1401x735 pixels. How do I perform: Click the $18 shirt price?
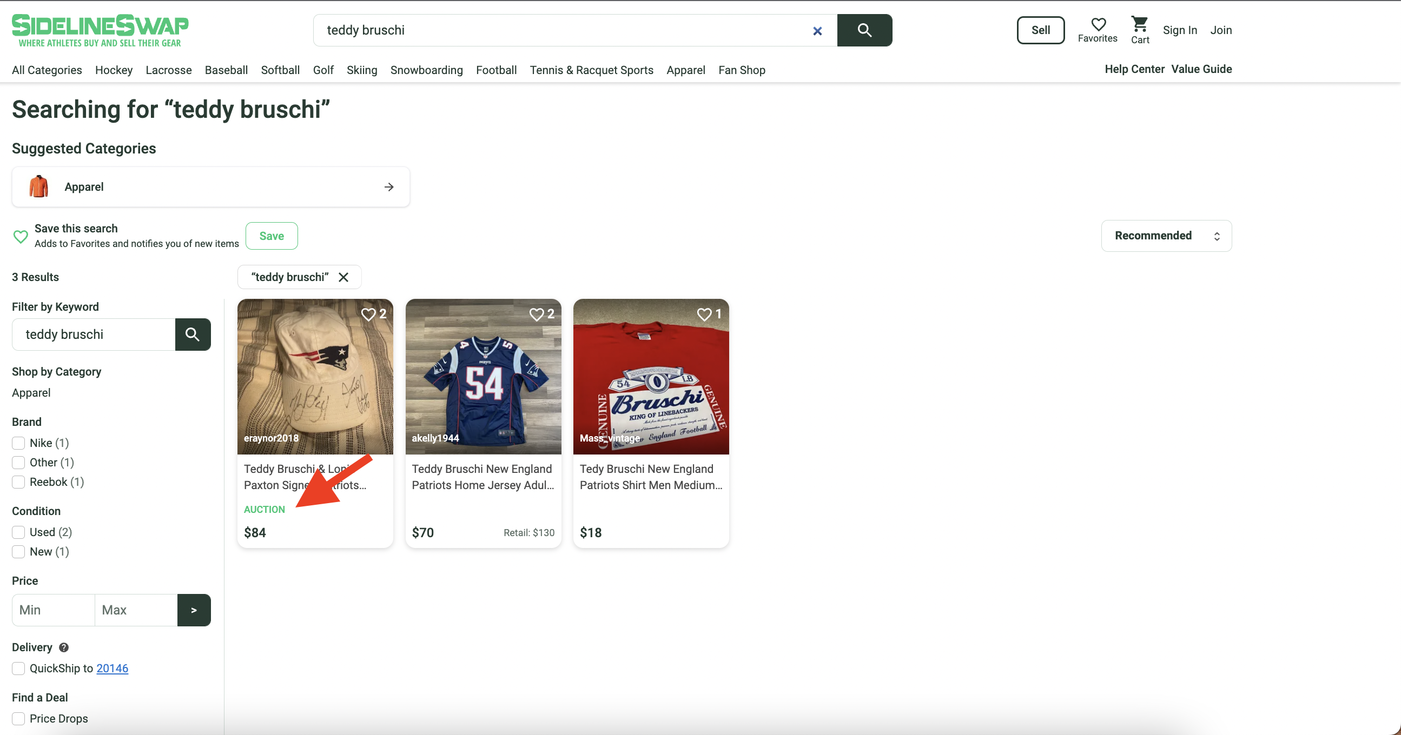[x=590, y=532]
